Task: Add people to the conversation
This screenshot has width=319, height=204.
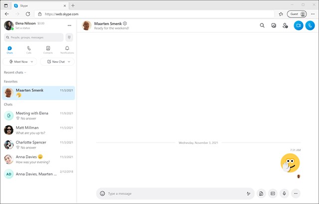Action: pos(285,25)
